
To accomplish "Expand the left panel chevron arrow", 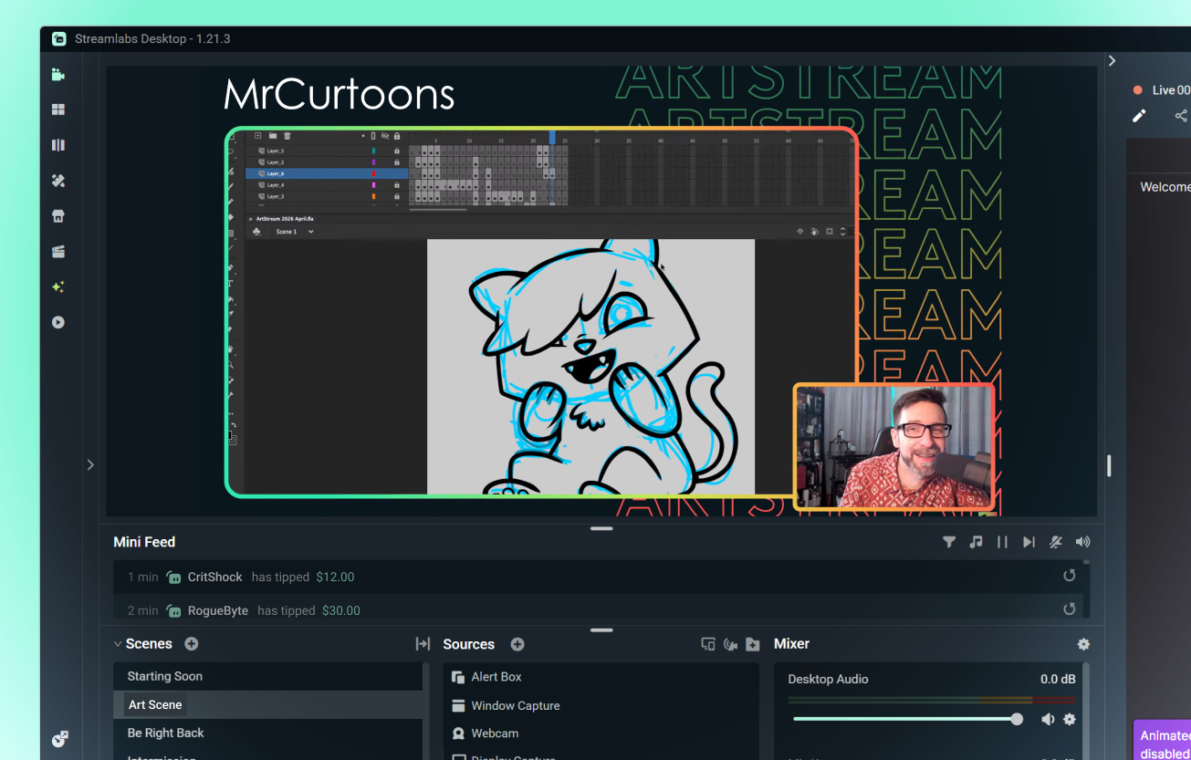I will [90, 464].
